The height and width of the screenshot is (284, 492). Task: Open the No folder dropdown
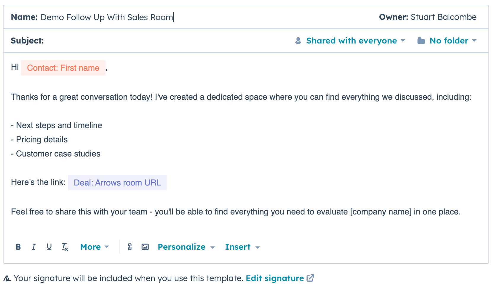[453, 41]
